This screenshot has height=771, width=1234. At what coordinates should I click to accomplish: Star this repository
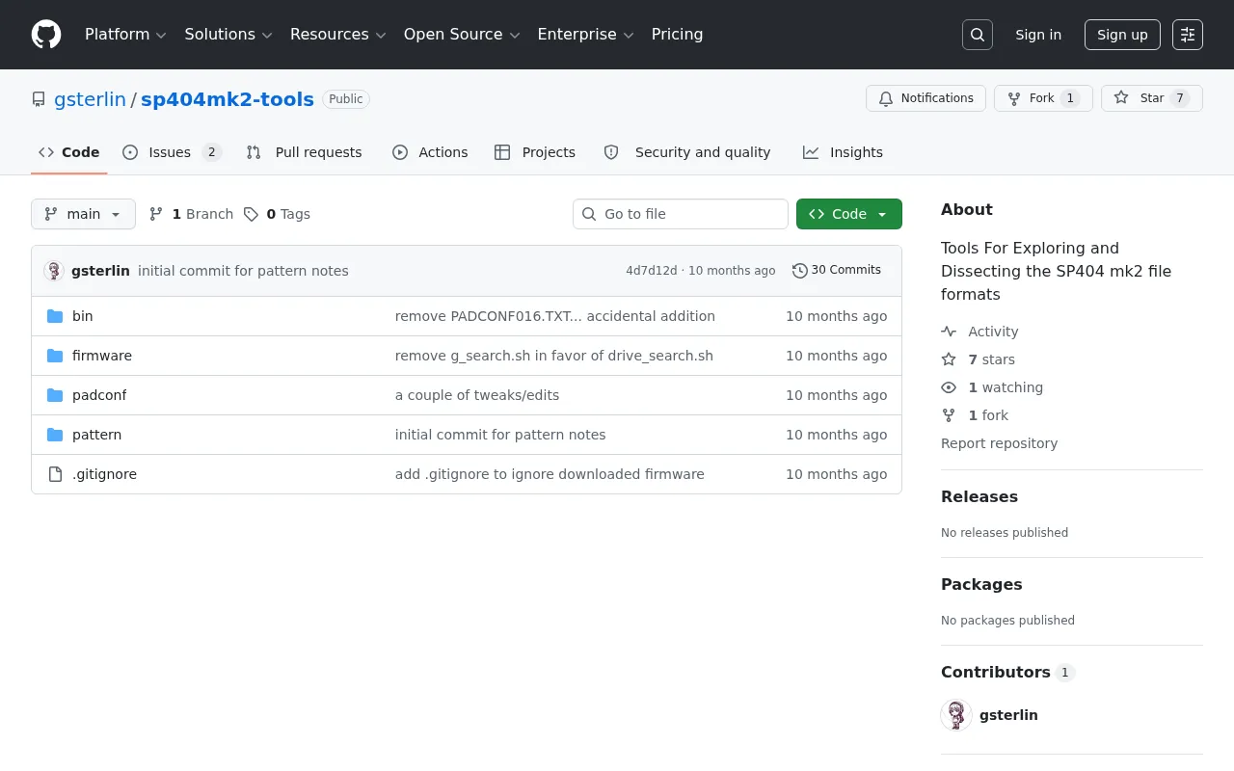pos(1152,98)
